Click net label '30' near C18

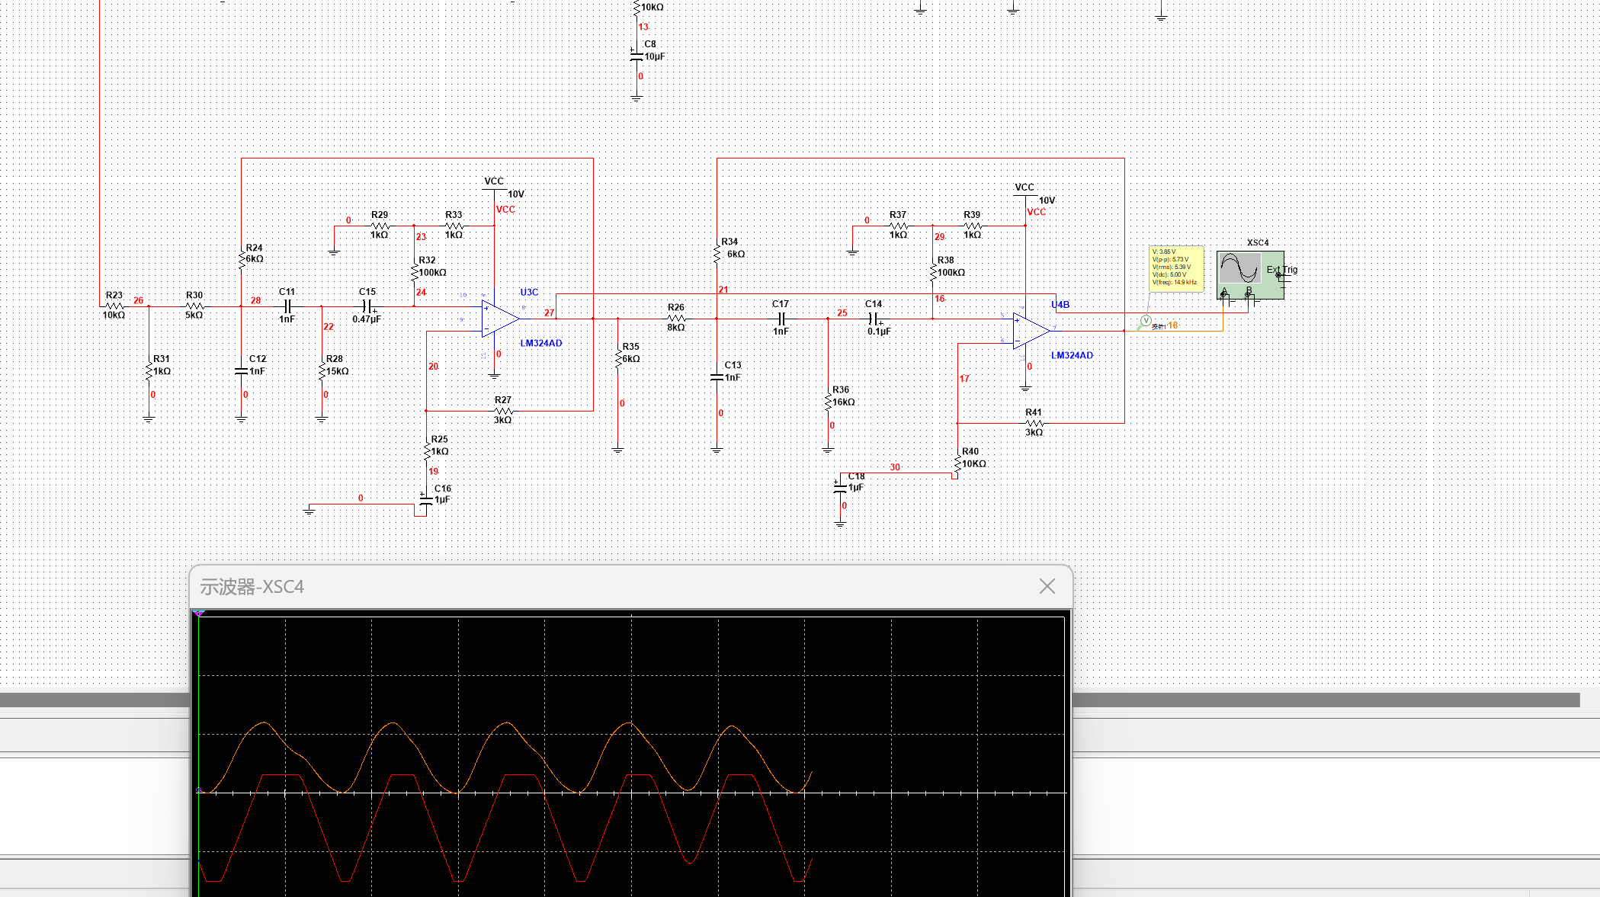[x=895, y=467]
